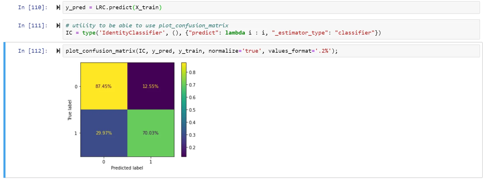Click the 0.8 tick on the color bar
This screenshot has height=179, width=484.
tap(192, 73)
